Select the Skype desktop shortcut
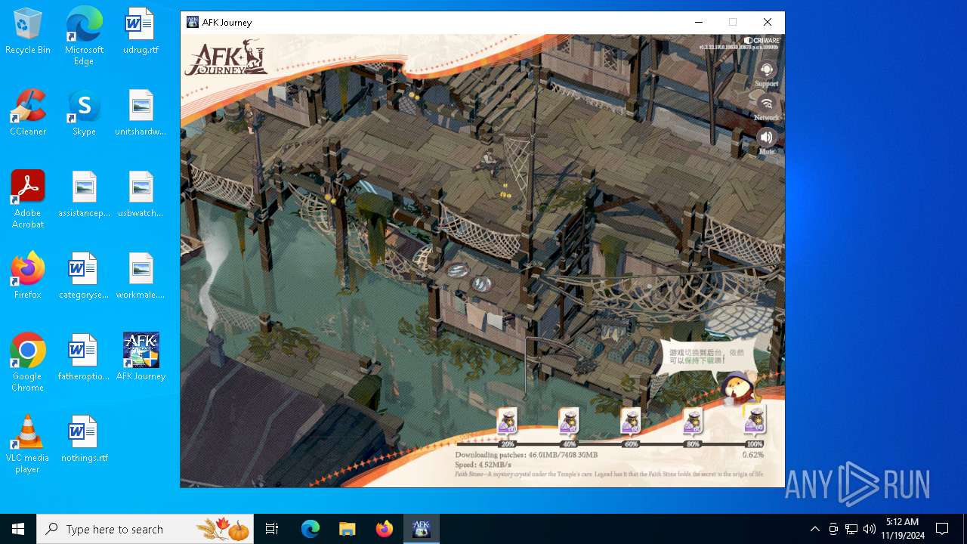This screenshot has height=544, width=967. (84, 113)
